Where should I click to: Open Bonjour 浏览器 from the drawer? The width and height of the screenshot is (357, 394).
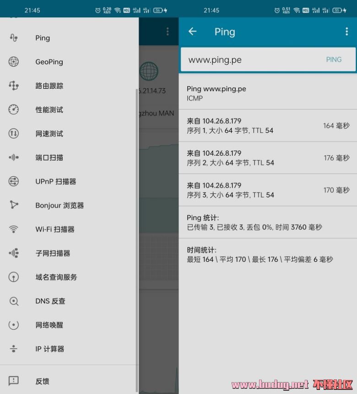click(x=59, y=205)
